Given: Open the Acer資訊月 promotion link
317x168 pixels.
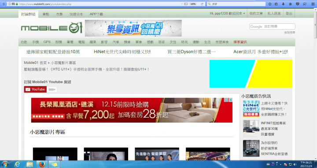Looking at the screenshot, I should tap(260, 52).
